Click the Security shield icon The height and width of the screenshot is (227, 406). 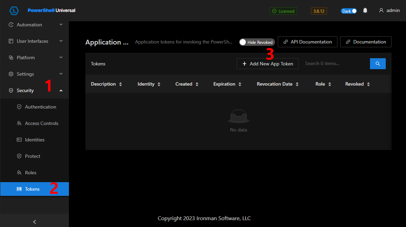(11, 90)
